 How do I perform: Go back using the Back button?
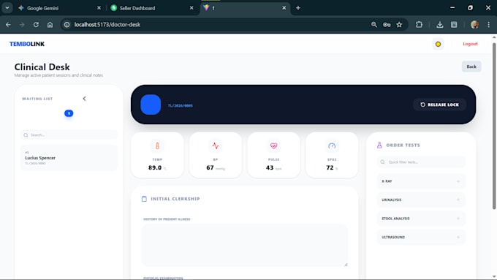coord(471,67)
